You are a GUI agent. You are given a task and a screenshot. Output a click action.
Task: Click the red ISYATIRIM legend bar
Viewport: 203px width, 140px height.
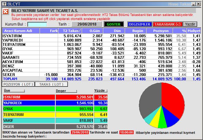tap(29, 97)
